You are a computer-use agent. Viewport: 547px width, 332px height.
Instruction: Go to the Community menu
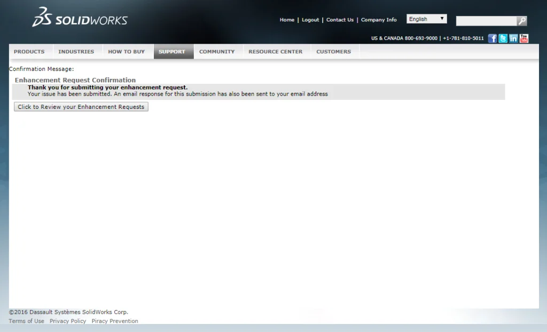click(x=217, y=52)
